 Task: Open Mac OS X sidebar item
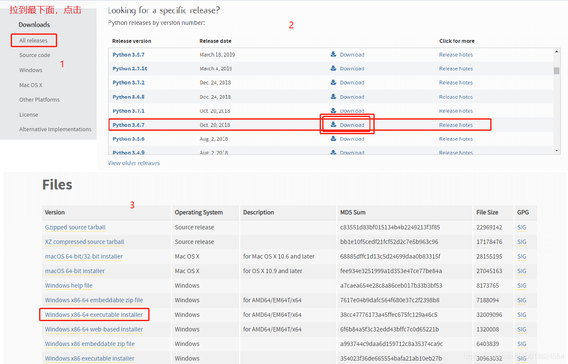tap(31, 85)
